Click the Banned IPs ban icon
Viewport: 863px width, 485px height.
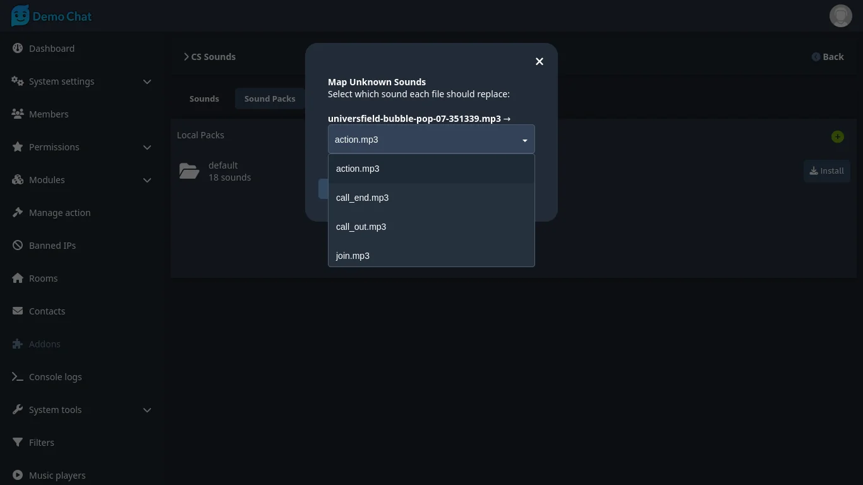(x=18, y=246)
